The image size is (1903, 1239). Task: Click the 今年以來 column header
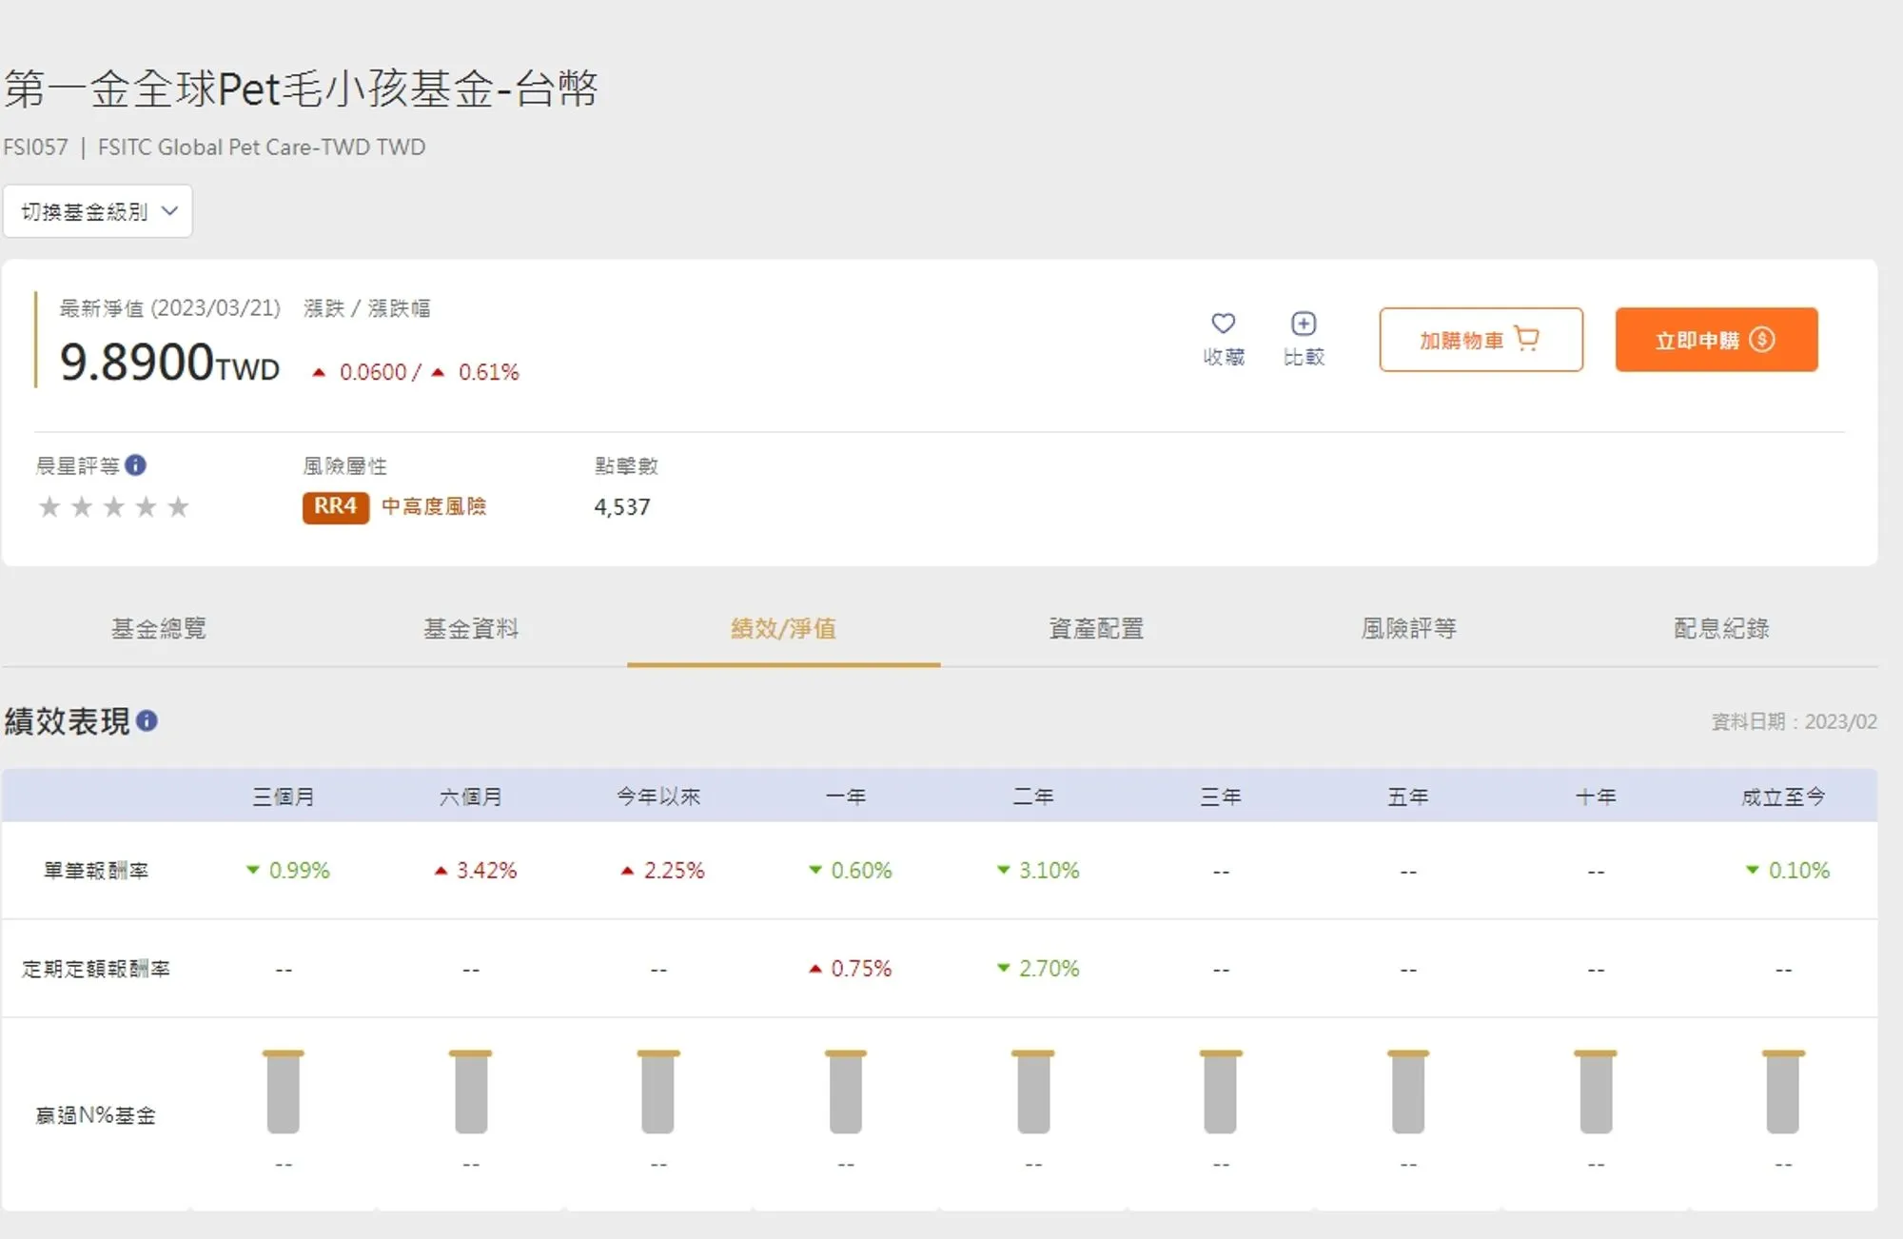click(x=658, y=796)
